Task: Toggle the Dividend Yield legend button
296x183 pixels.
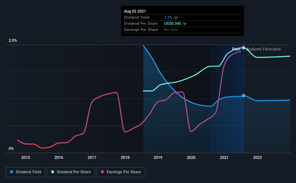Action: [x=26, y=172]
